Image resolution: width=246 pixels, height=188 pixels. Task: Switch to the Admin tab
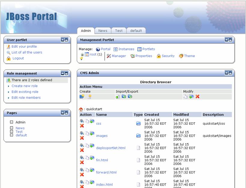86,31
